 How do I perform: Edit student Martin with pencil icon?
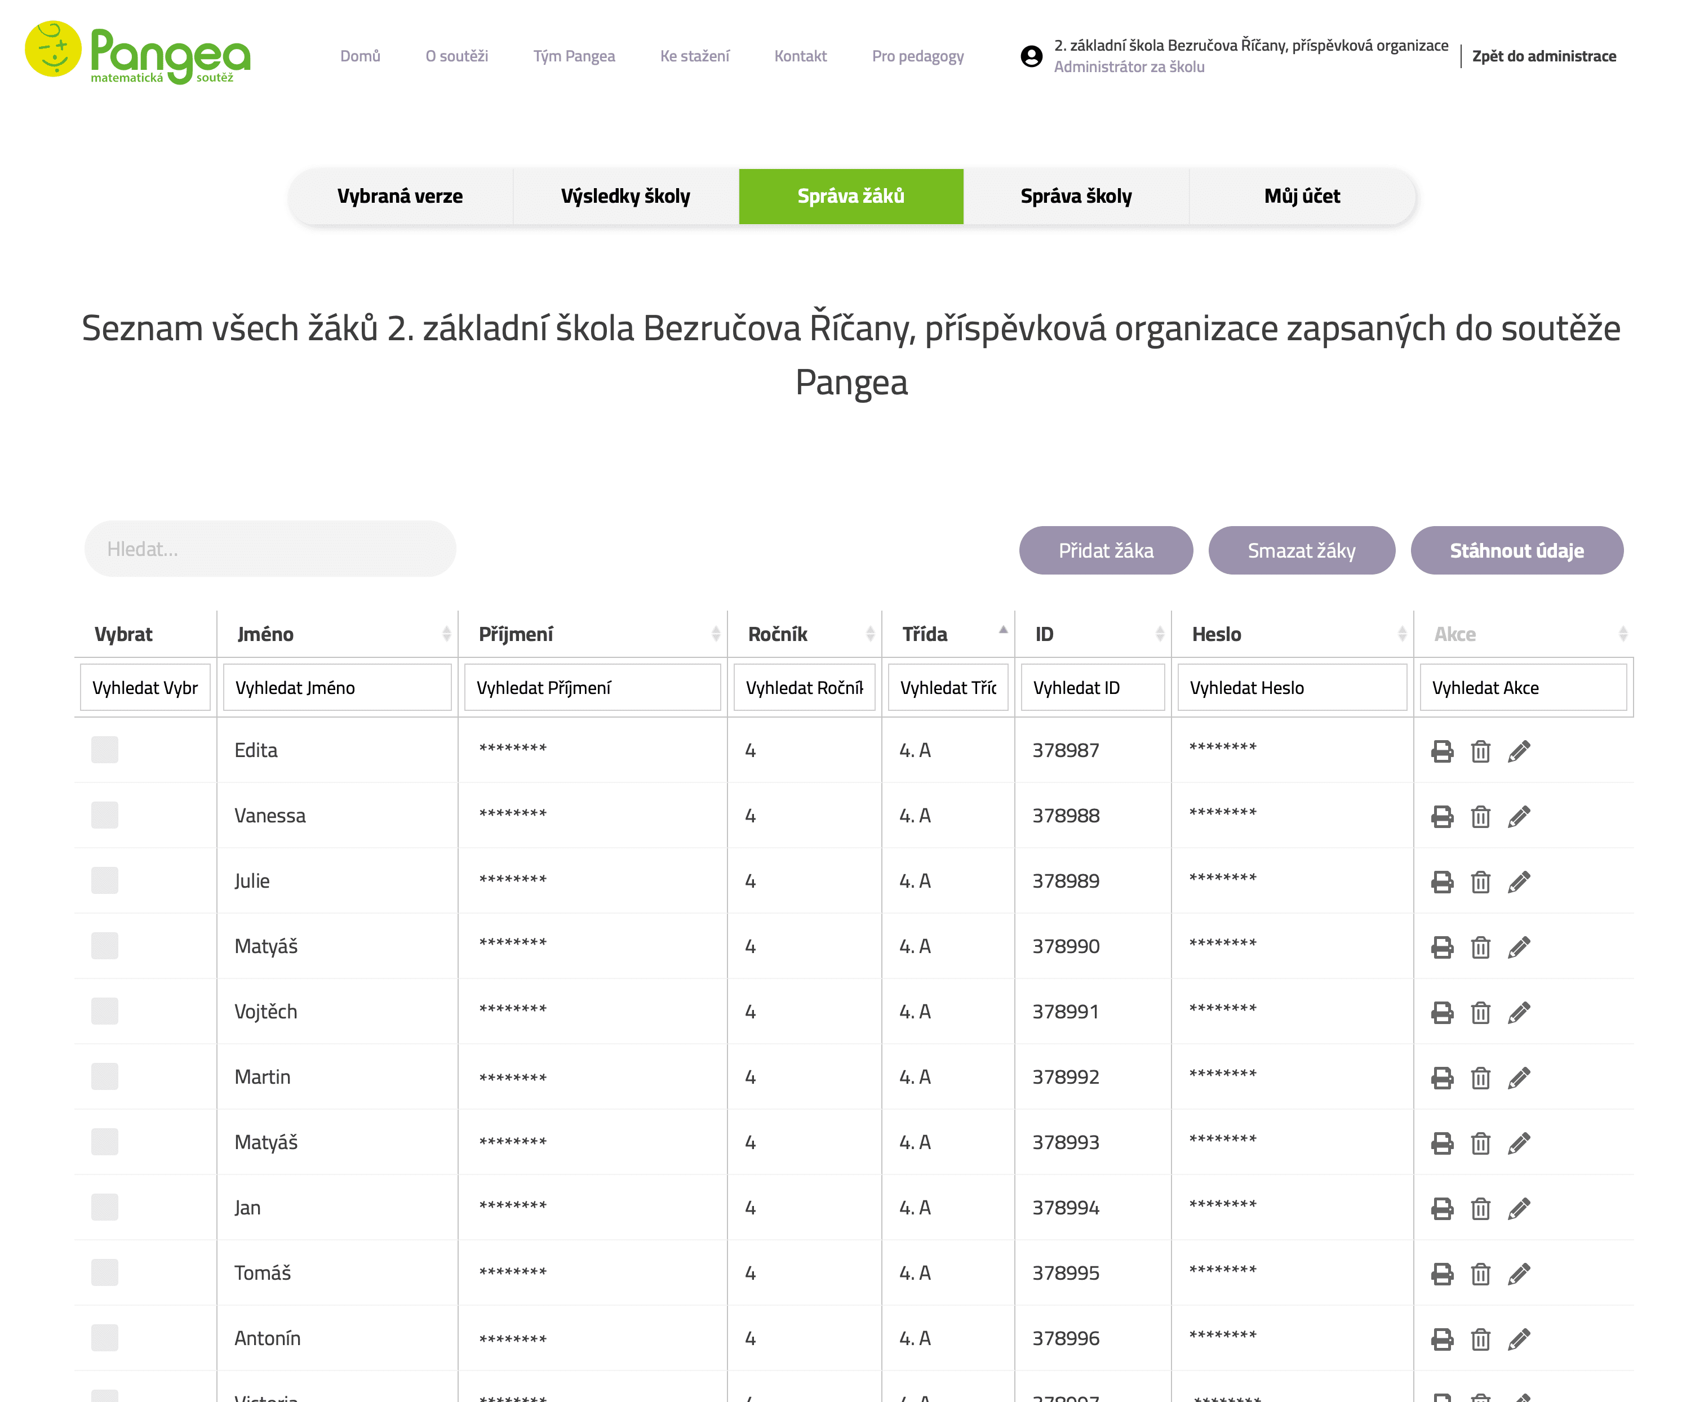tap(1519, 1078)
